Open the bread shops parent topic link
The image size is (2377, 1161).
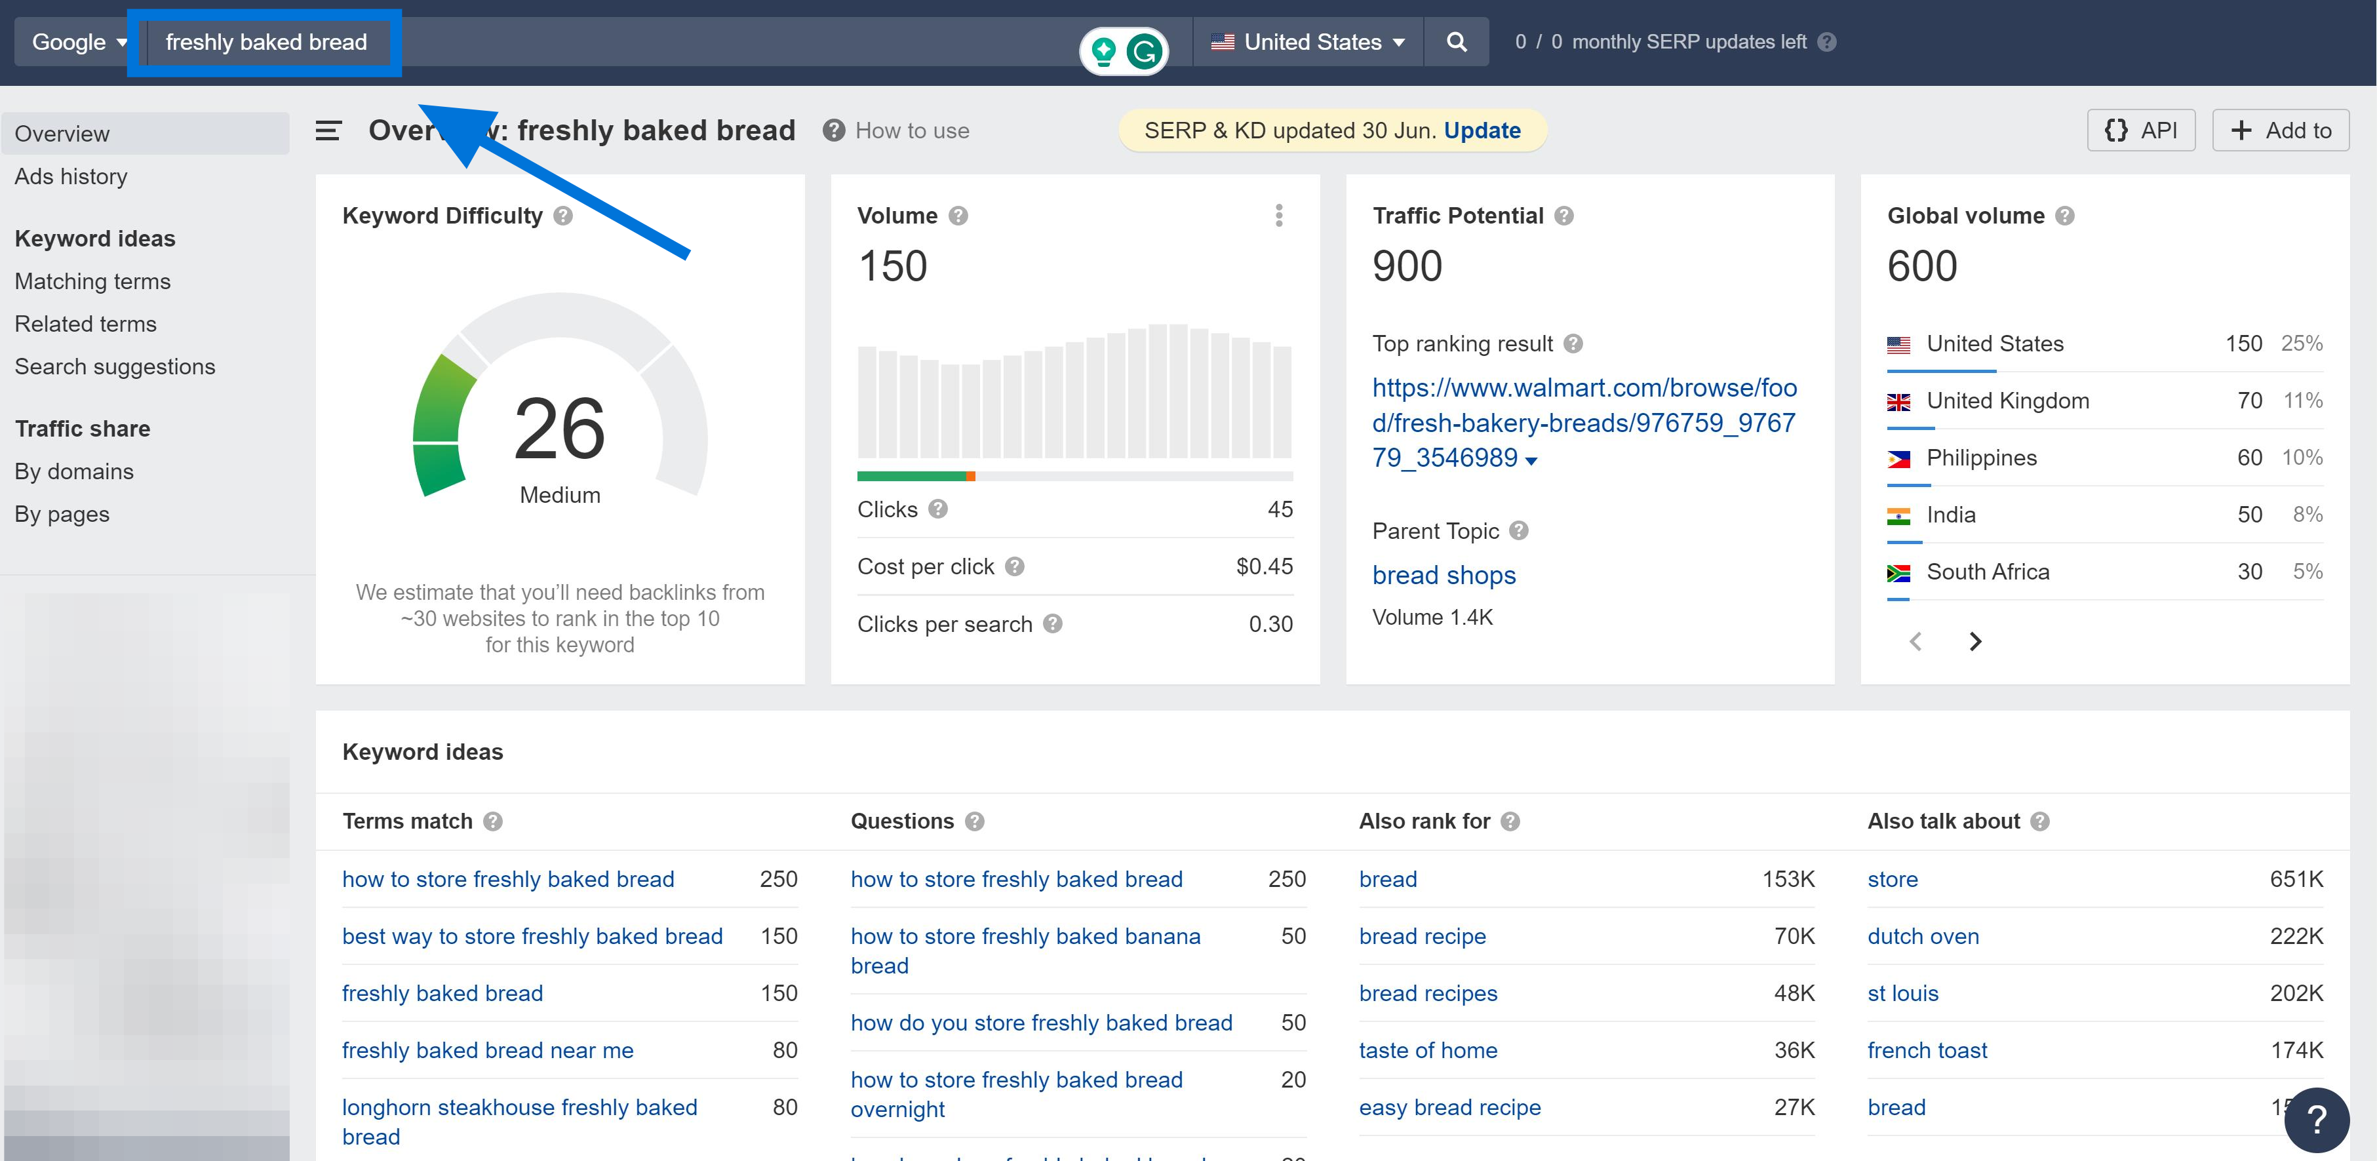click(x=1444, y=574)
